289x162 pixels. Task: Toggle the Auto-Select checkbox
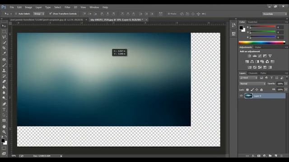pos(16,14)
